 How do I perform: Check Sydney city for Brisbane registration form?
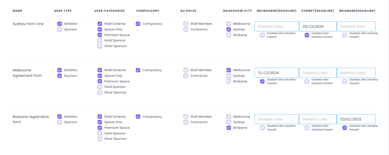[229, 122]
